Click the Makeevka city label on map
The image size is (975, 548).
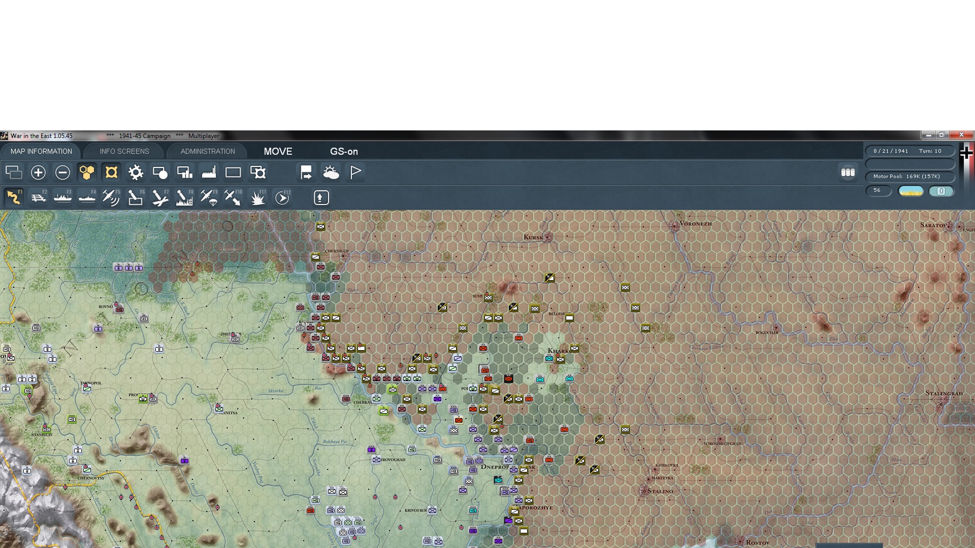(x=662, y=478)
